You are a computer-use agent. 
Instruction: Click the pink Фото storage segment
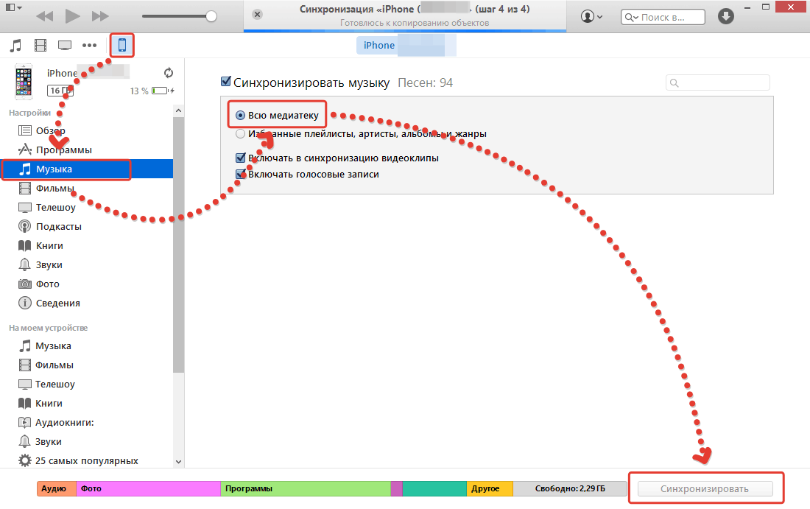pos(148,488)
